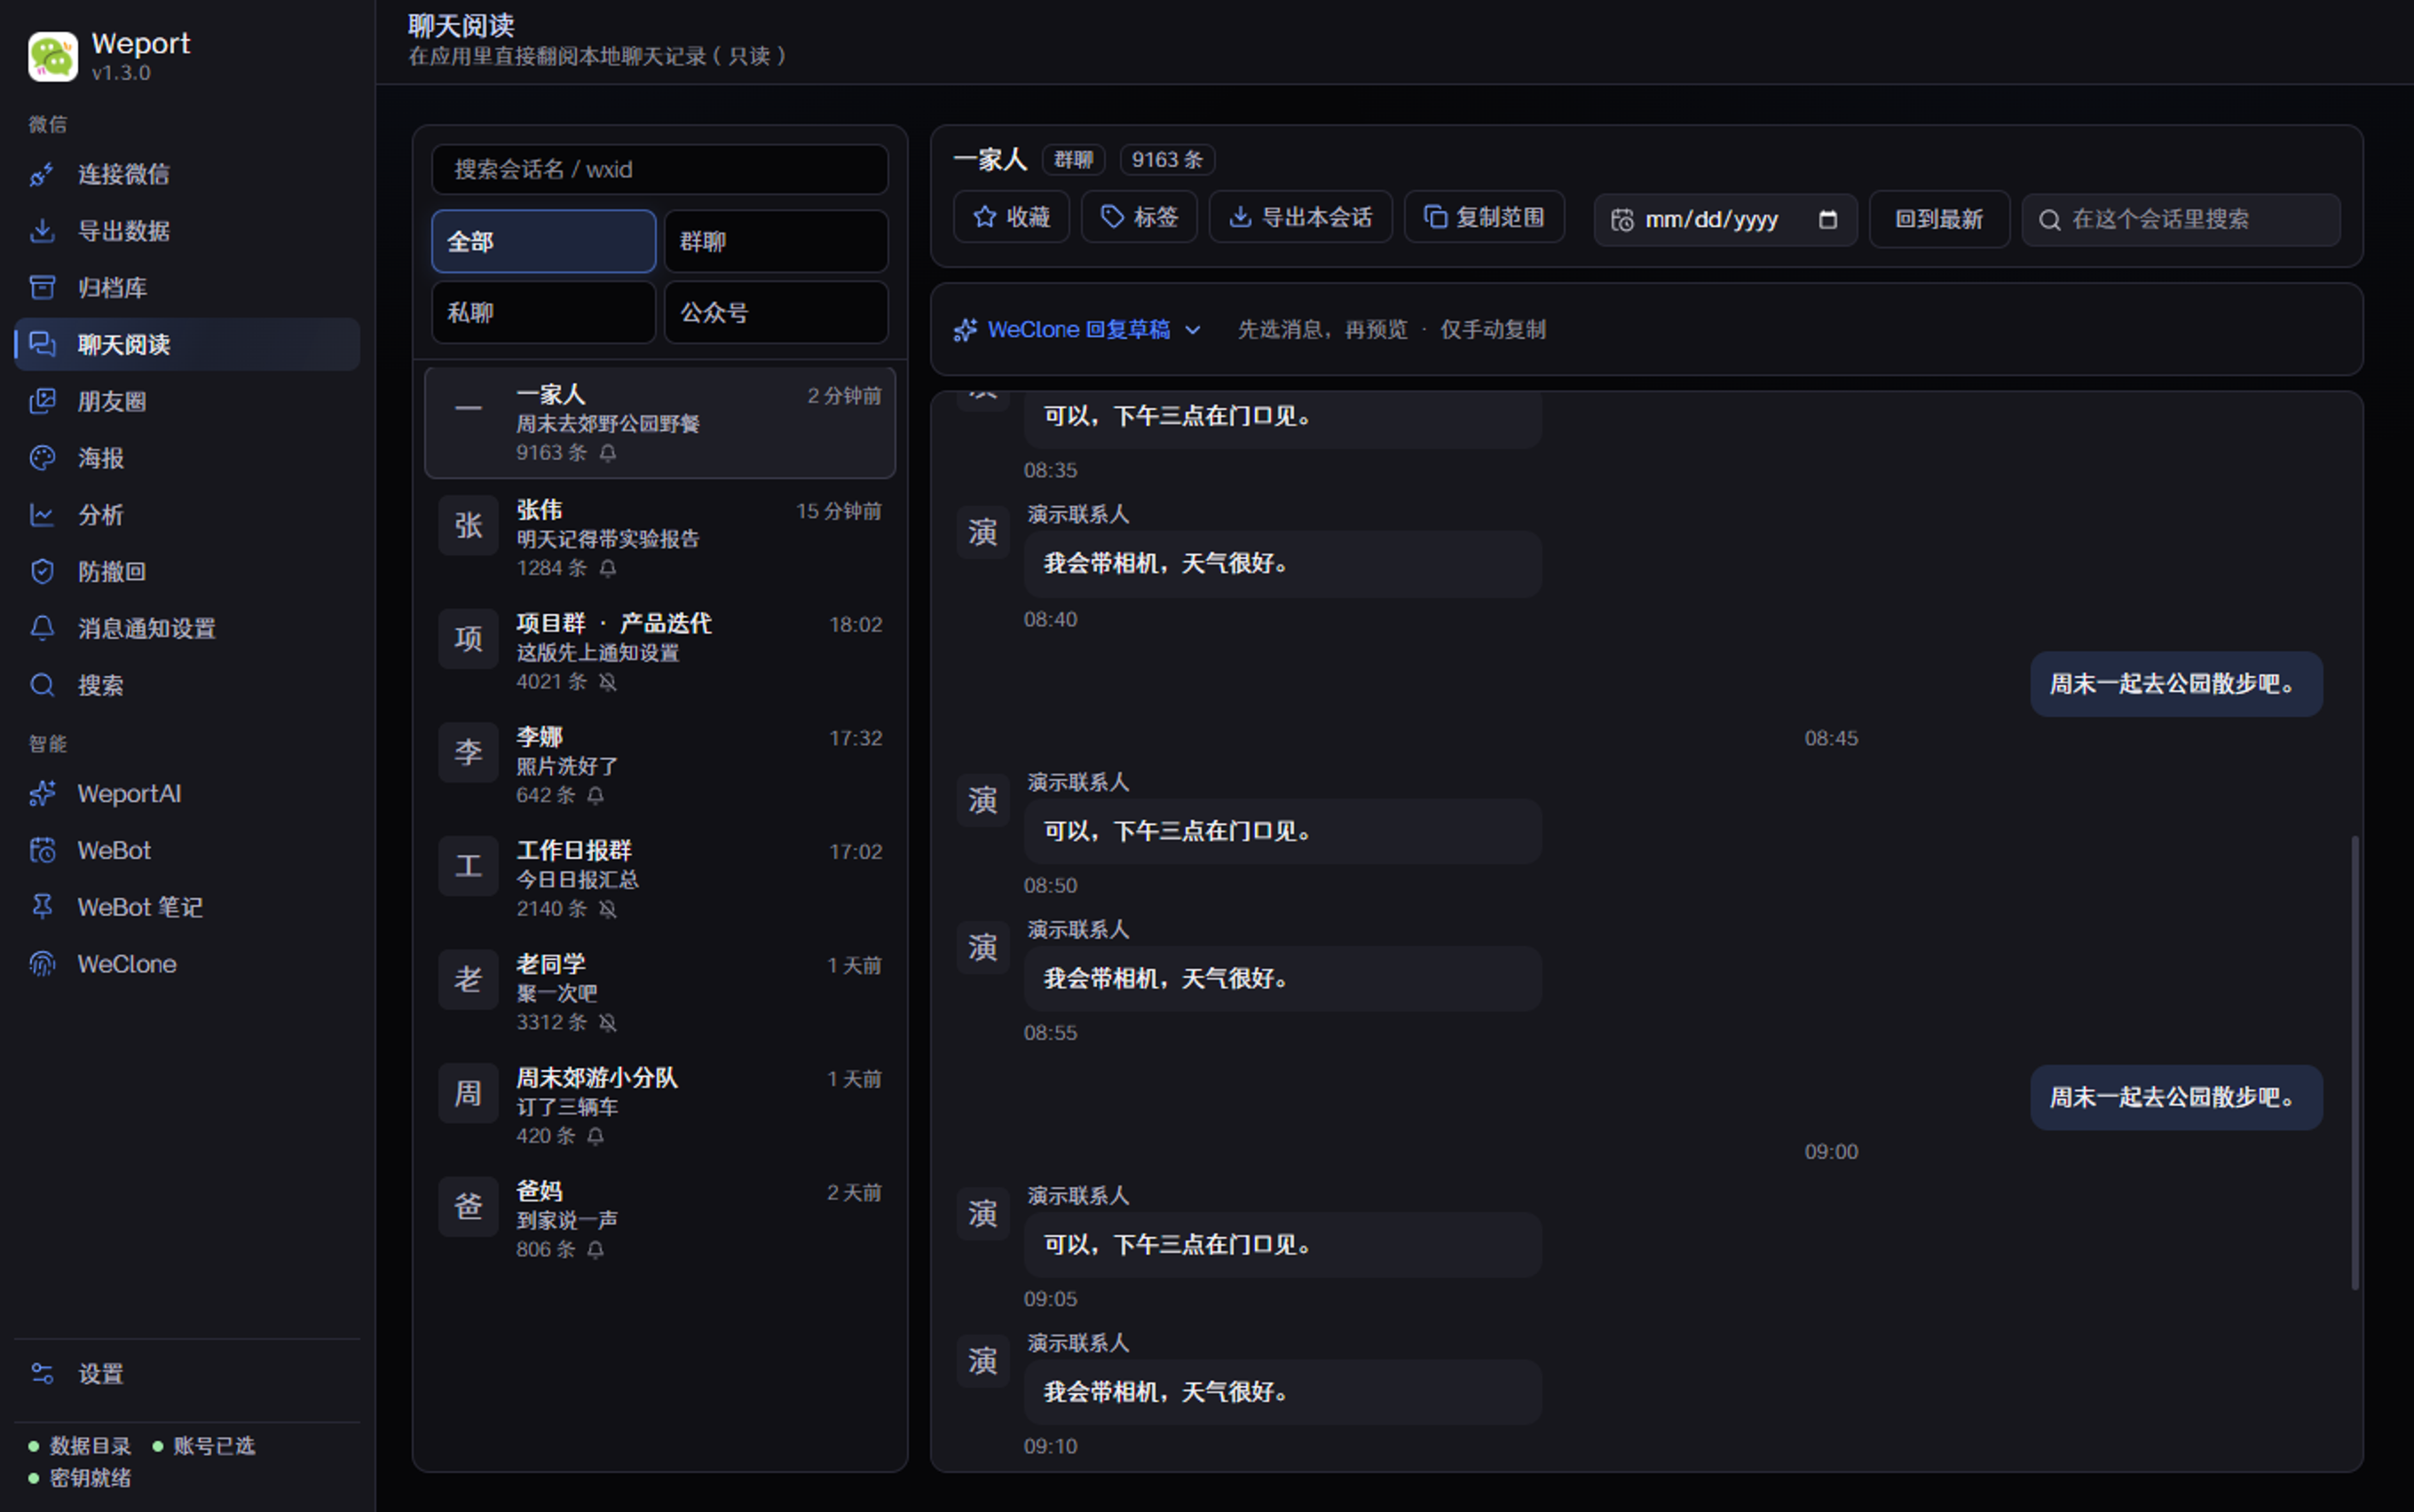Switch to the 公众号 filter tab
2414x1512 pixels.
tap(776, 312)
